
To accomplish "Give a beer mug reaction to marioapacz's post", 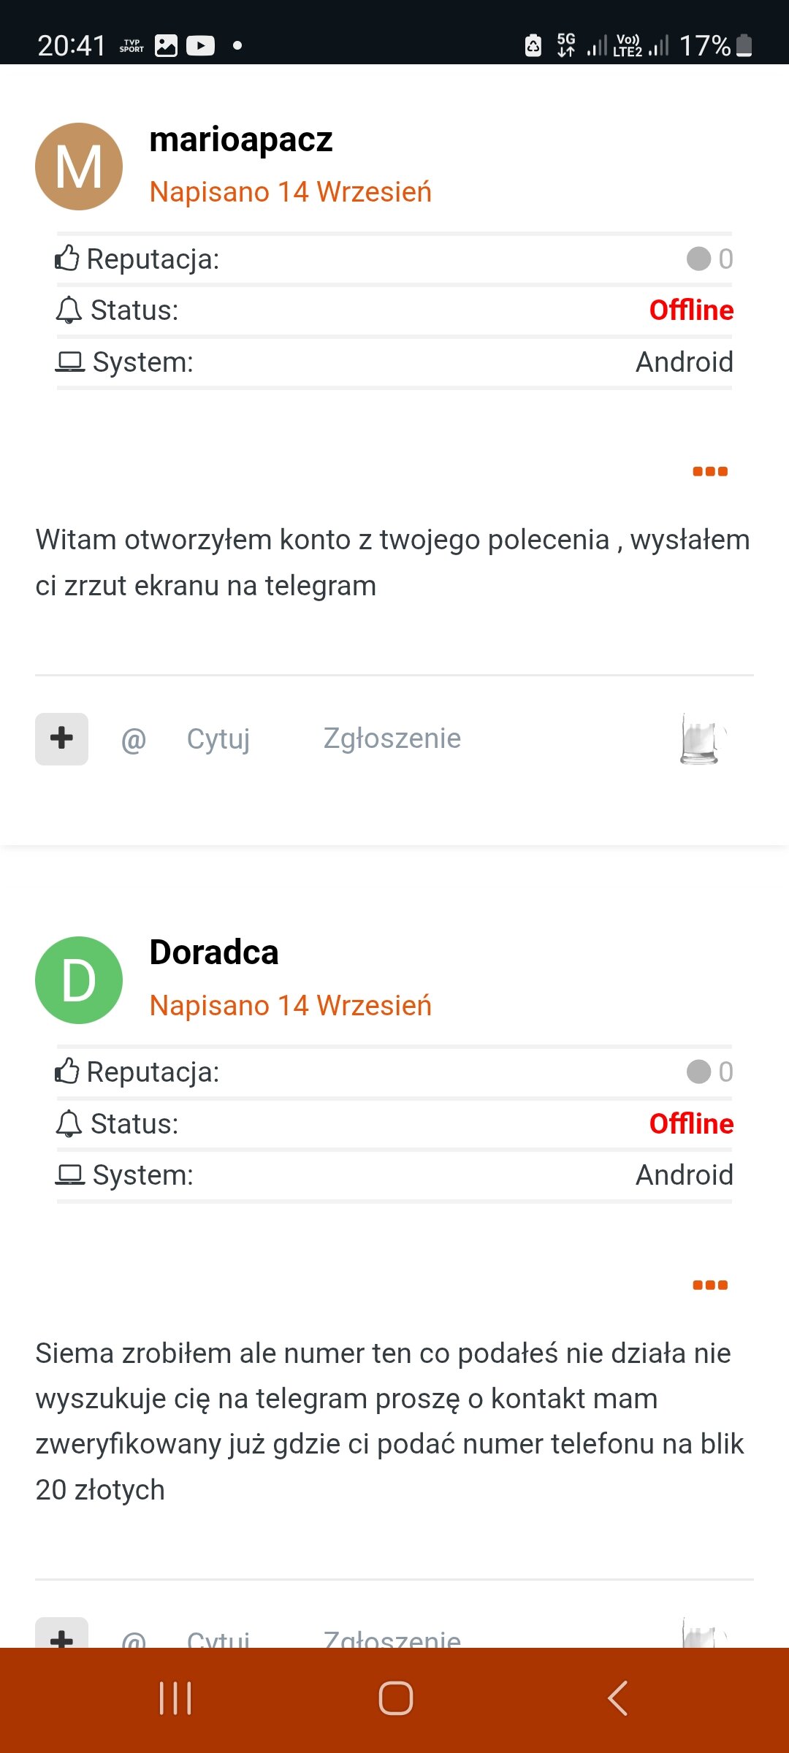I will (701, 739).
